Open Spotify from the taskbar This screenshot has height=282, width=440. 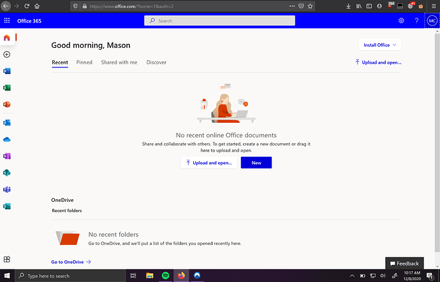pyautogui.click(x=166, y=276)
